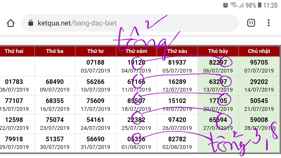The width and height of the screenshot is (281, 158).
Task: Tap the battery percentage indicator
Action: click(251, 5)
